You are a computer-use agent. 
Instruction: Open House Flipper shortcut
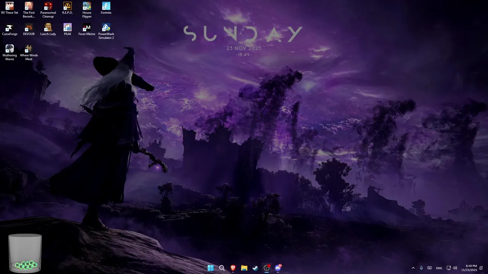pos(87,10)
